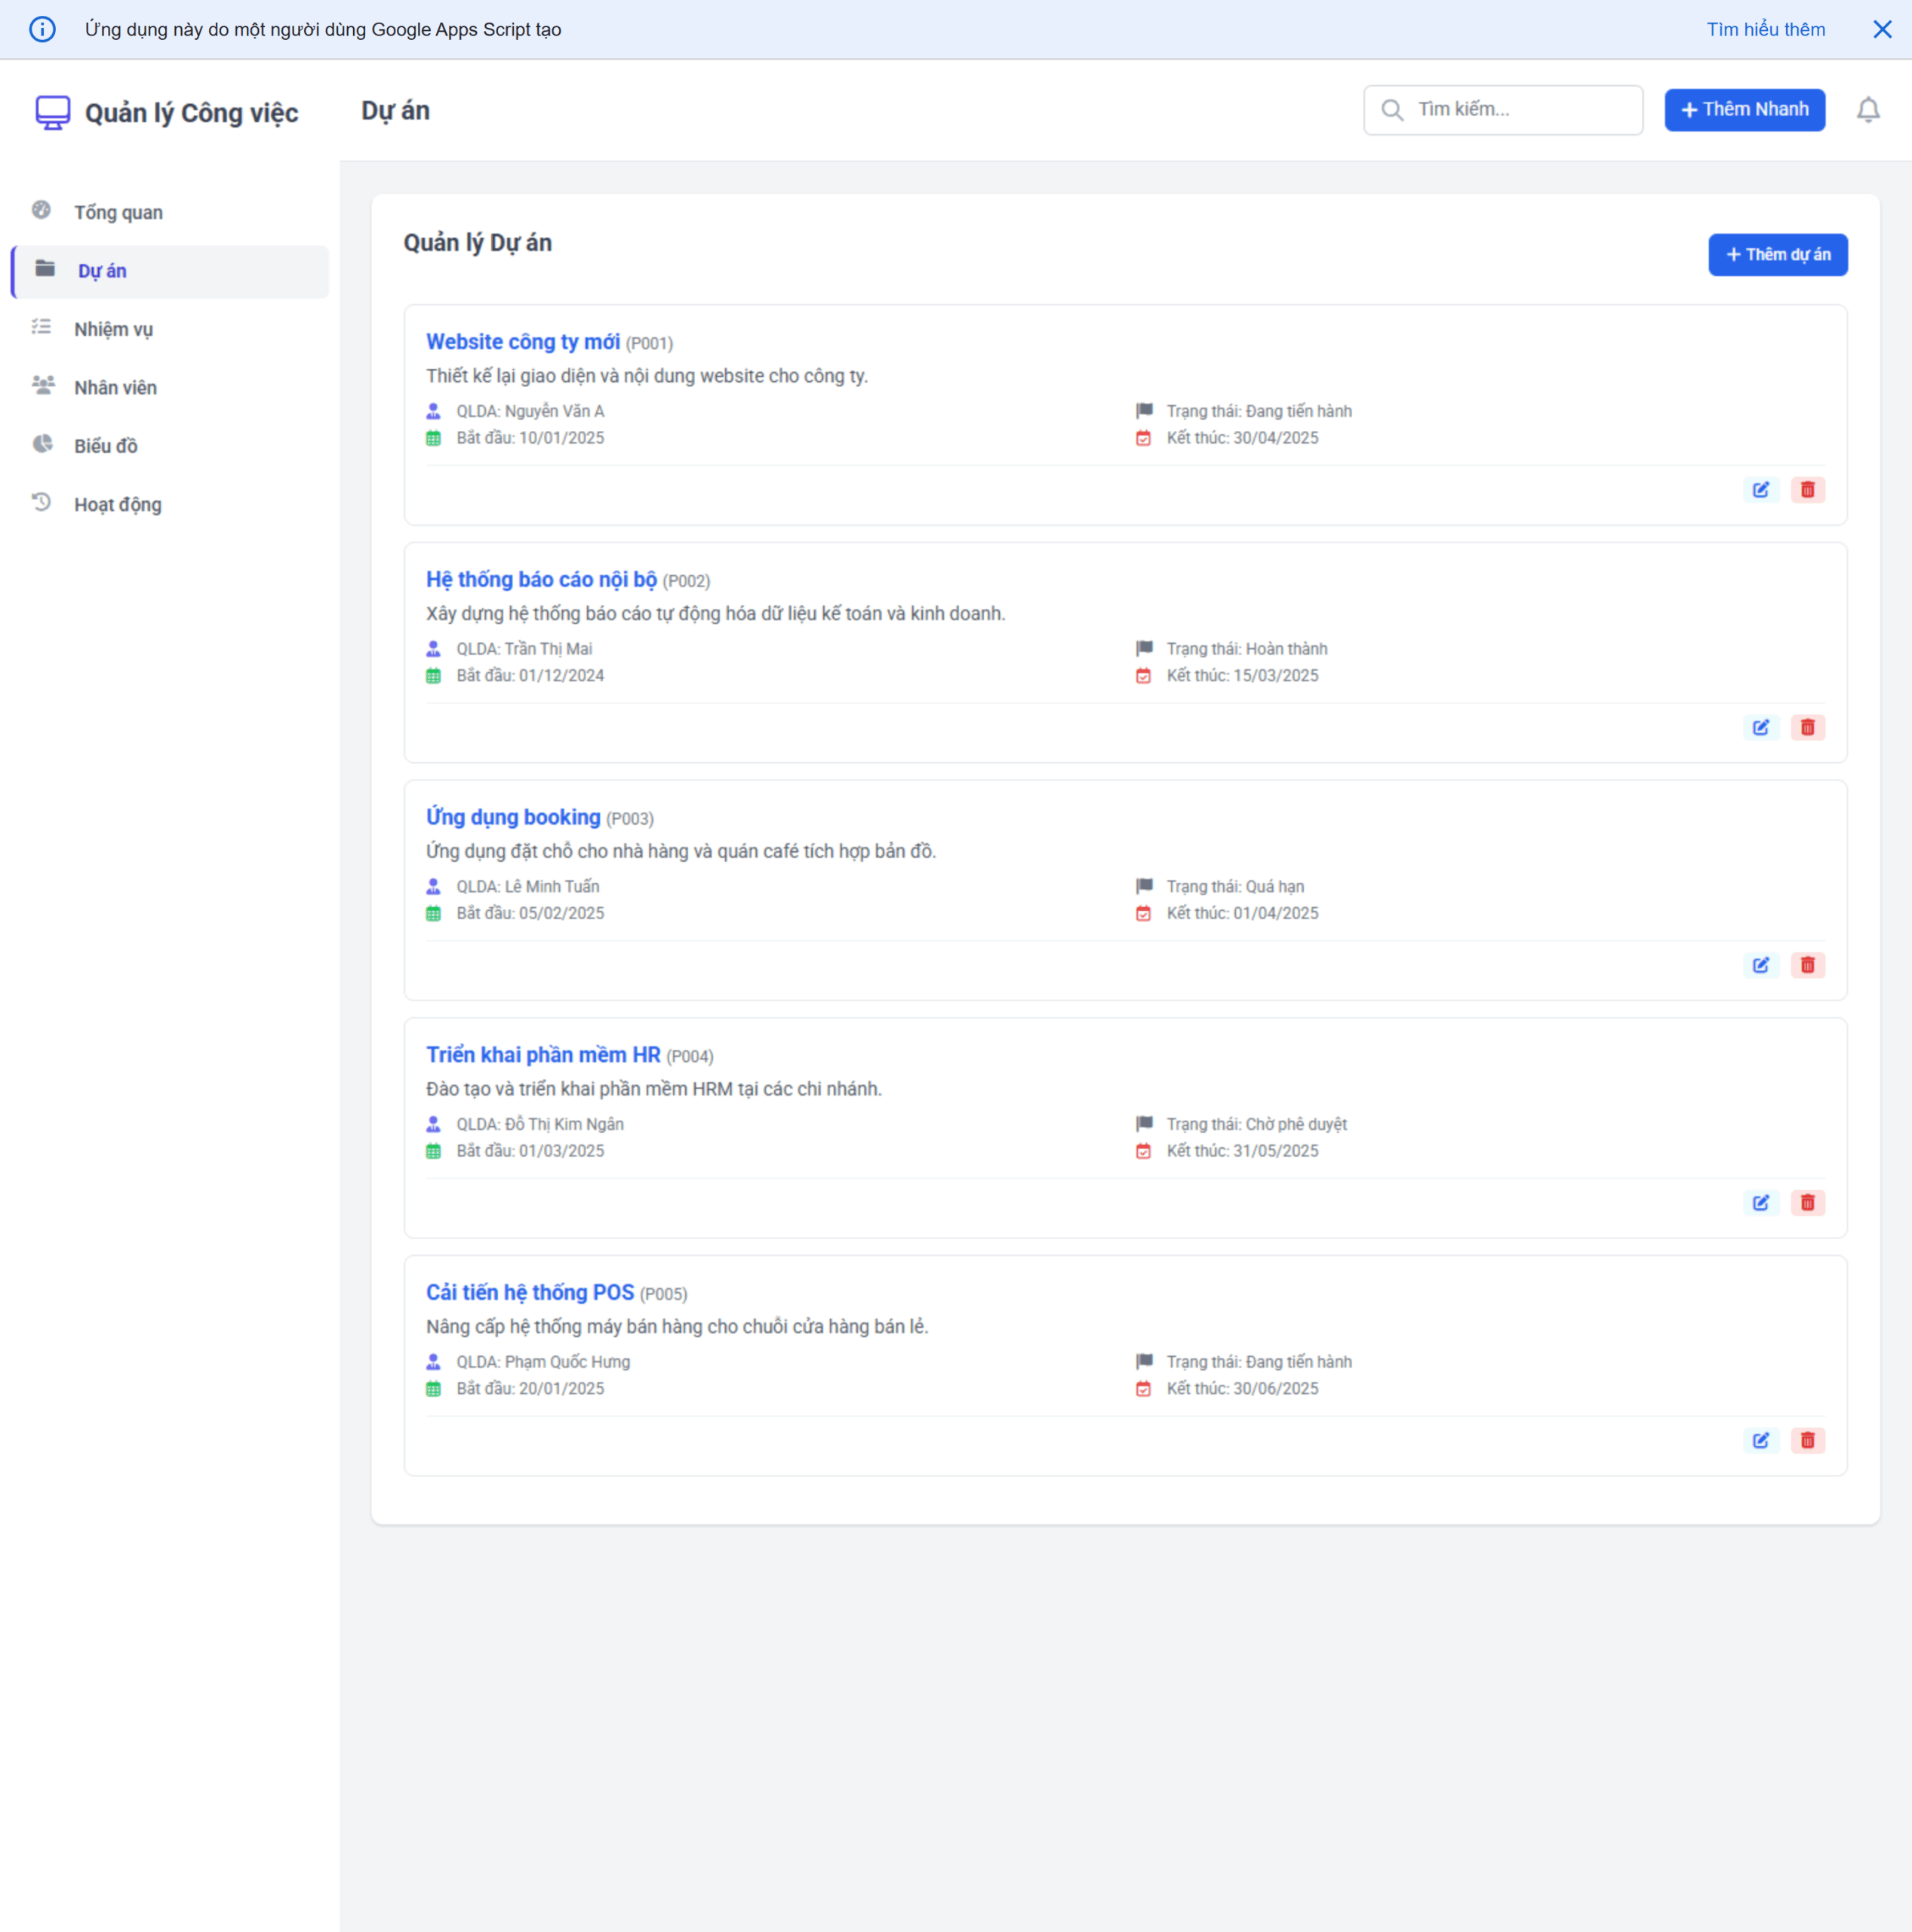Open the Tìm hiểu thêm link
Viewport: 1912px width, 1932px height.
pyautogui.click(x=1765, y=29)
